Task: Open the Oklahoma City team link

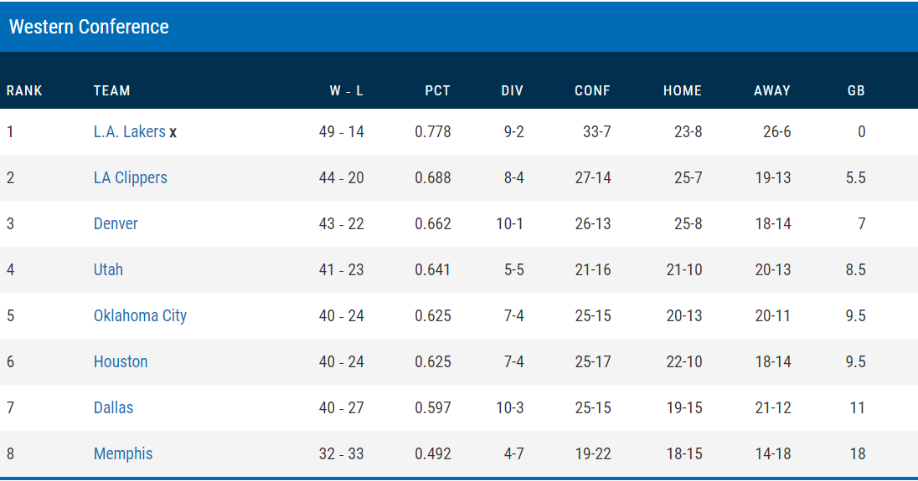Action: 140,315
